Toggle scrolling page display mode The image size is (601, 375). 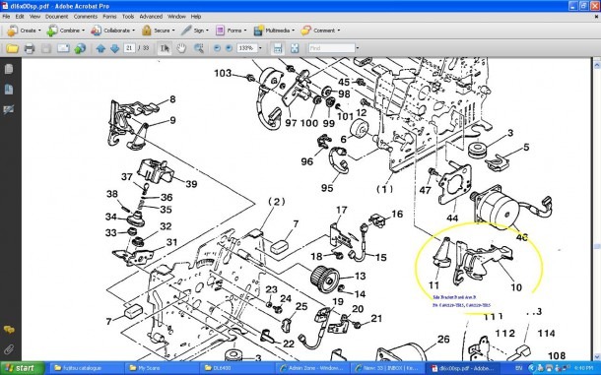tap(278, 48)
